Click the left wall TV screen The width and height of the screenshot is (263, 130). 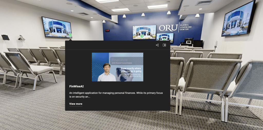(56, 27)
